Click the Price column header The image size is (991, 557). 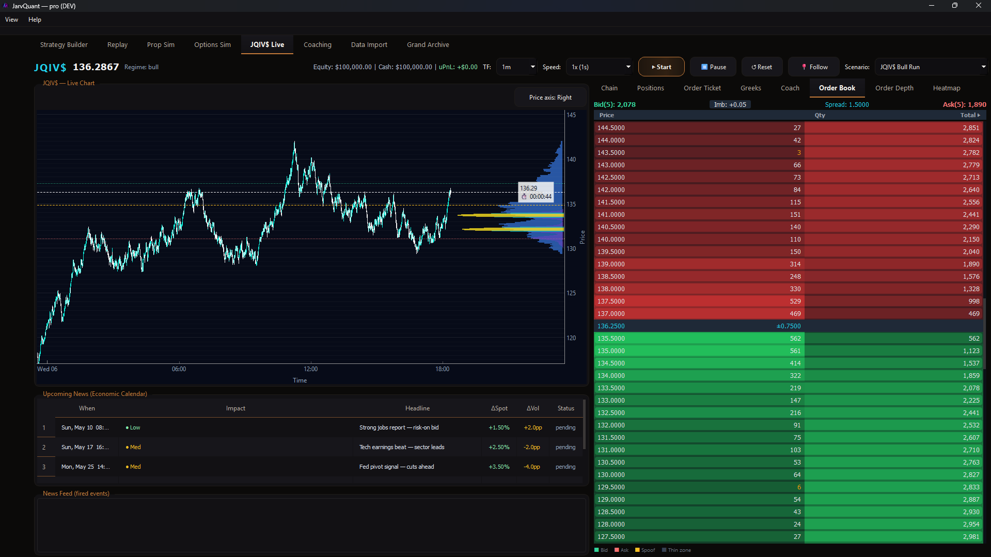pos(607,115)
